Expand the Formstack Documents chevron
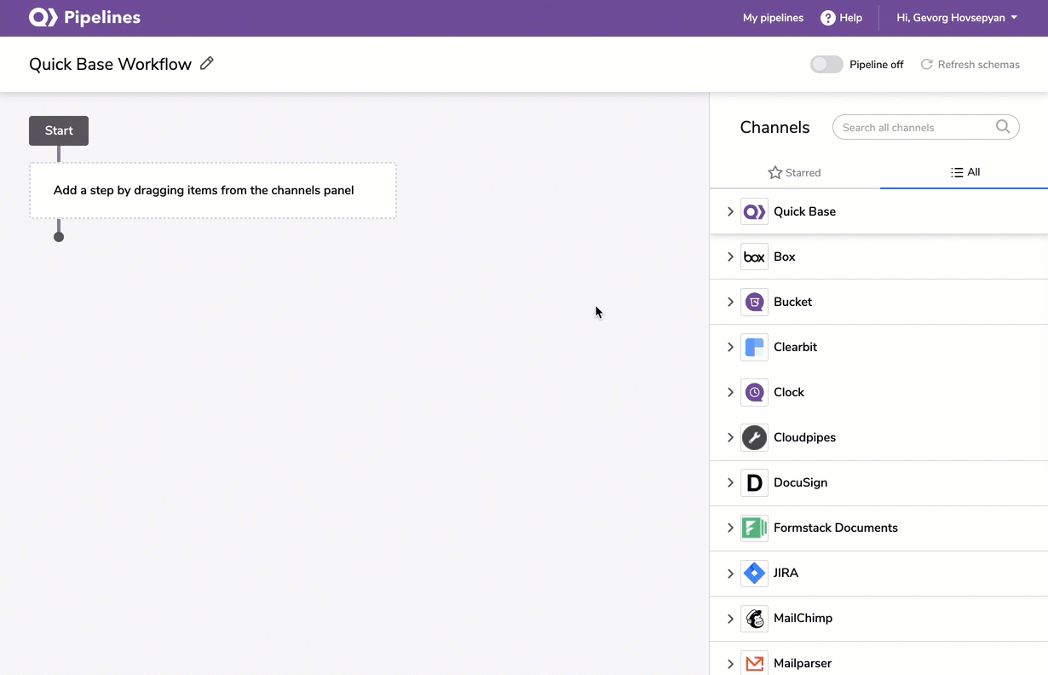The image size is (1048, 675). [730, 528]
